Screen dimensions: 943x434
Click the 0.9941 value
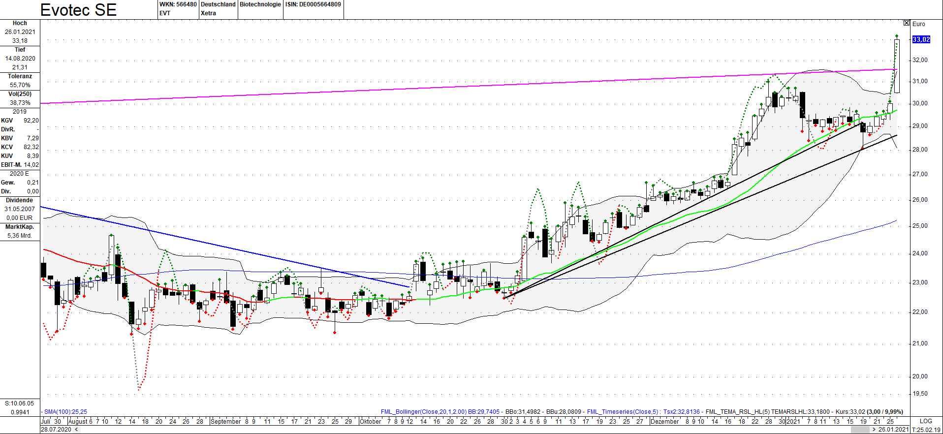pyautogui.click(x=20, y=412)
